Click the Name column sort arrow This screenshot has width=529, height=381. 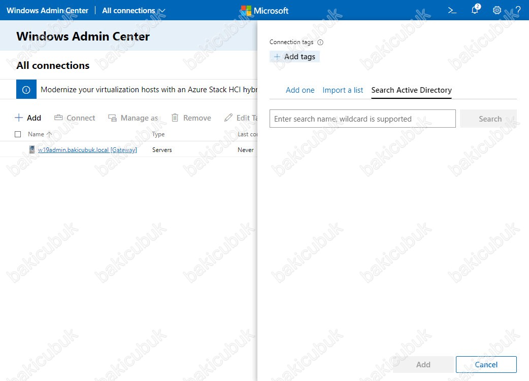(49, 134)
